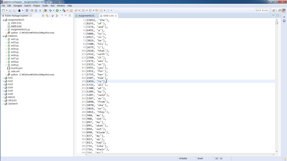
Task: Close the PyDev Package Explorer view
Action: pyautogui.click(x=31, y=16)
